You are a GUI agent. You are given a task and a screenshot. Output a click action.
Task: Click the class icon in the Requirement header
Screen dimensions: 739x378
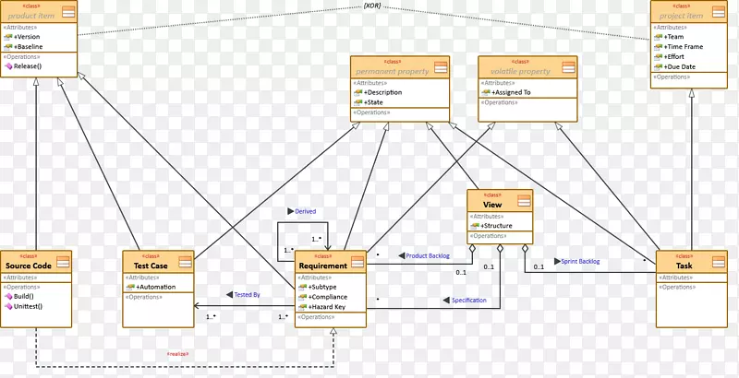click(357, 262)
